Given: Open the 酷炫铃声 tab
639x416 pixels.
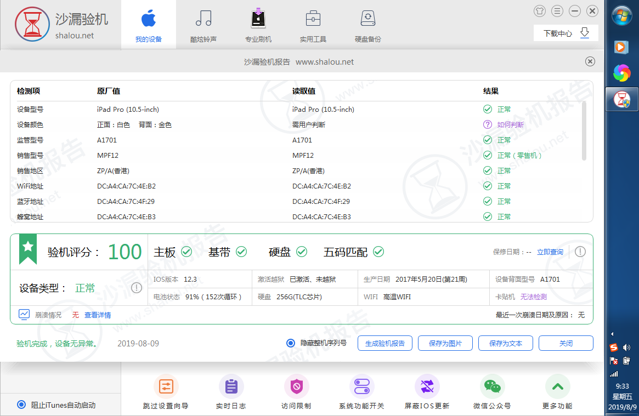Looking at the screenshot, I should tap(203, 25).
